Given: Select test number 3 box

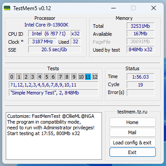Looking at the screenshot, I should pyautogui.click(x=33, y=77).
